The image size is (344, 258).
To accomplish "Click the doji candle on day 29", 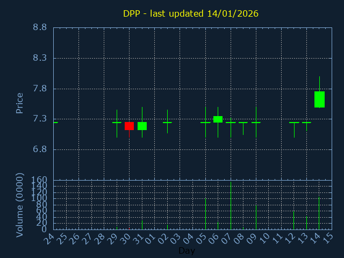I will point(117,123).
